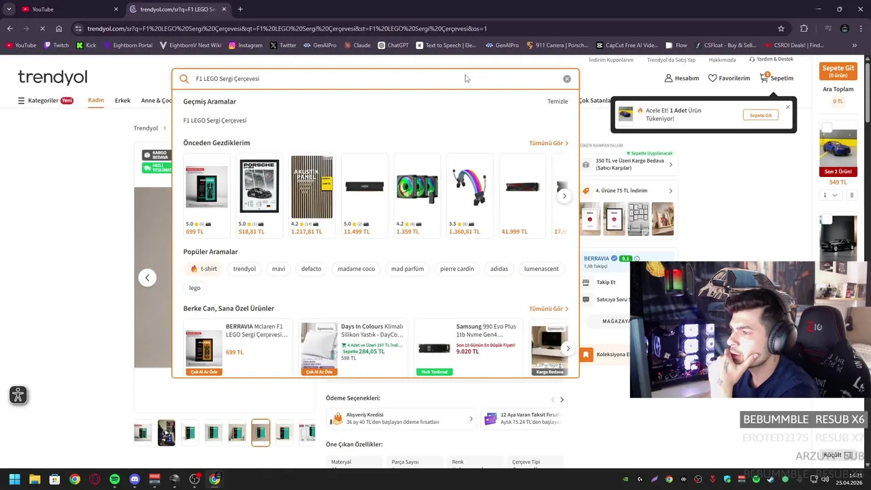Go to browser home button
The width and height of the screenshot is (871, 490).
point(59,29)
